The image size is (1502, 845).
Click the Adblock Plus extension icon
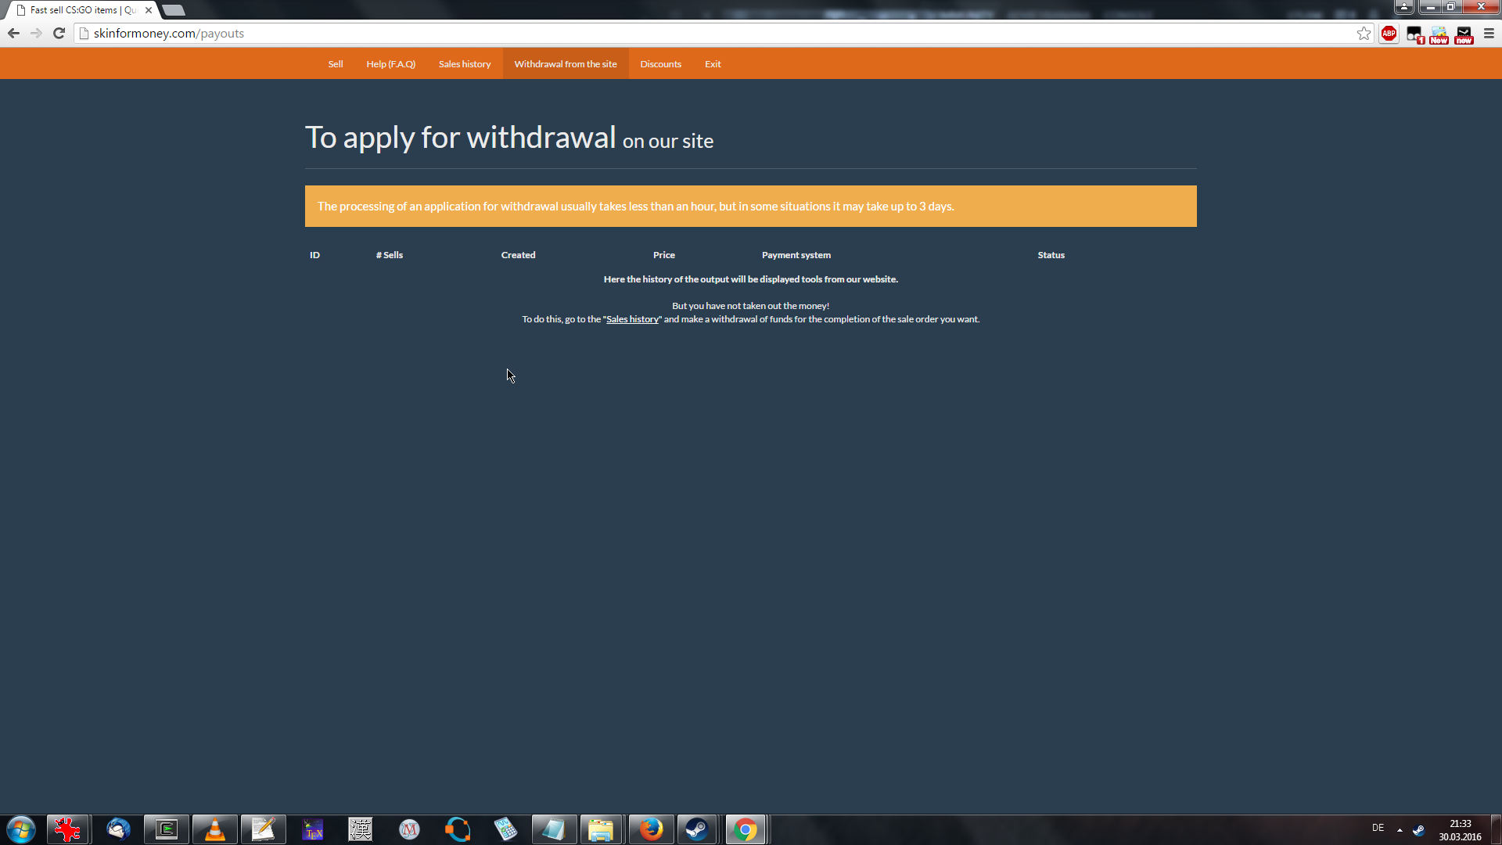pos(1389,34)
